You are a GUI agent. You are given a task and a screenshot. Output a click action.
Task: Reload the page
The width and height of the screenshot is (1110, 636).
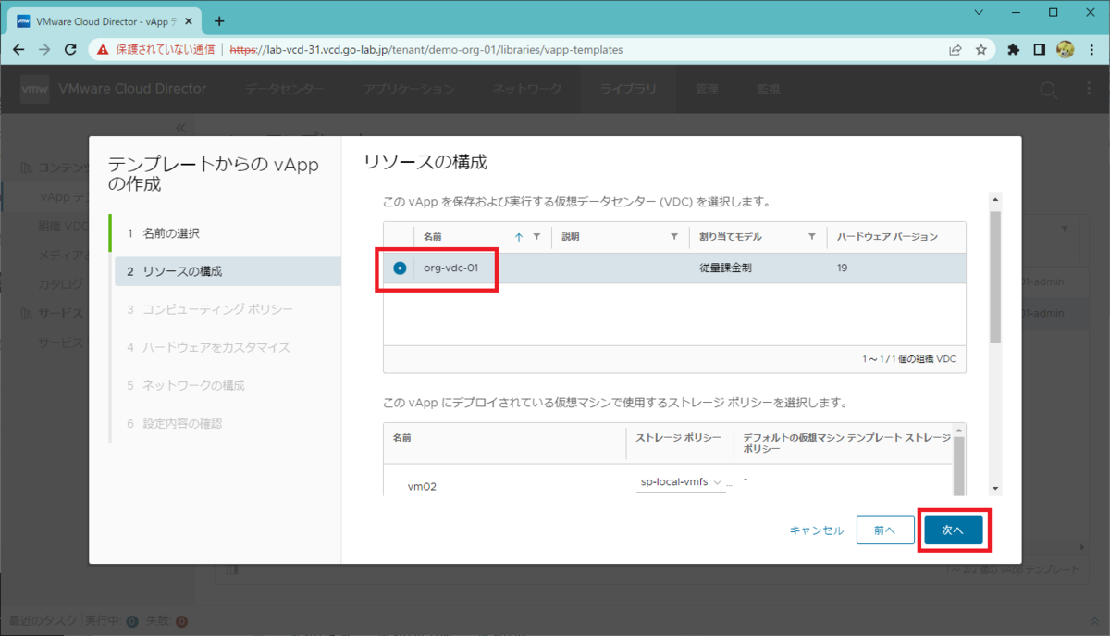(x=70, y=50)
